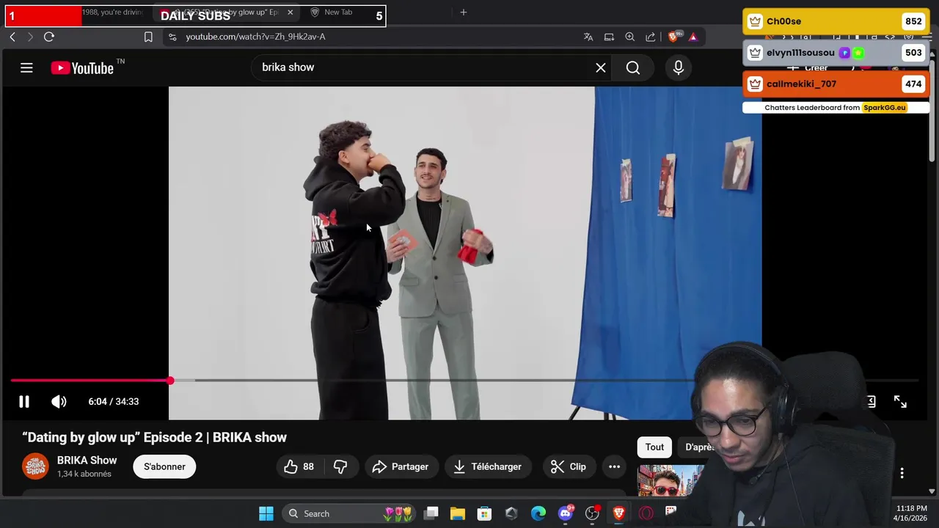
Task: Pause the video playback
Action: point(24,402)
